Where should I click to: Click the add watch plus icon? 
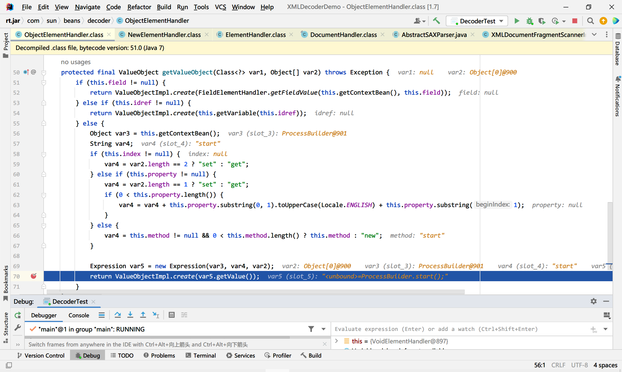tap(593, 330)
